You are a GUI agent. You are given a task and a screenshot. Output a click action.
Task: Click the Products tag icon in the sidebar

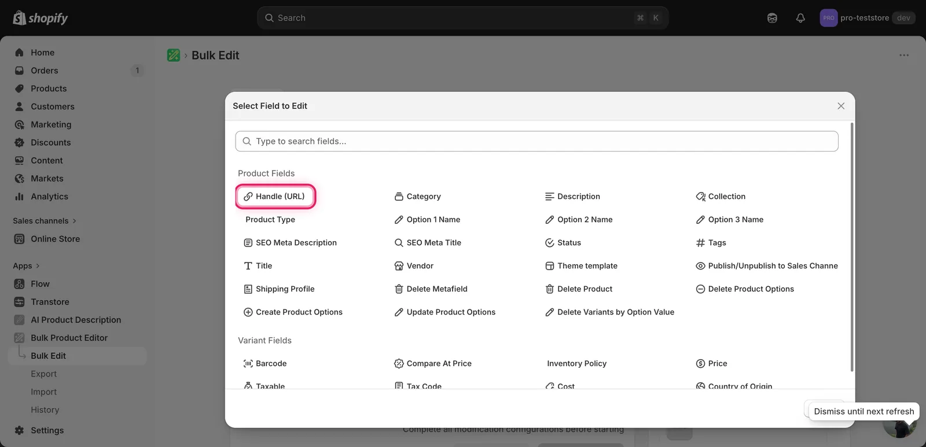coord(19,88)
